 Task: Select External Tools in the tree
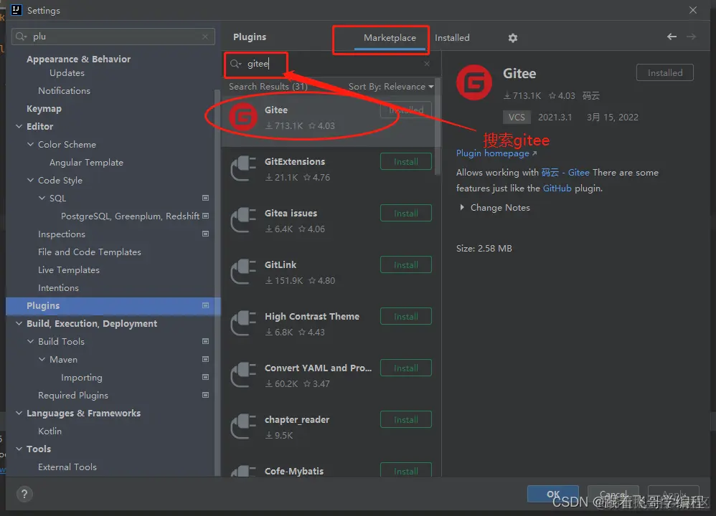point(67,467)
